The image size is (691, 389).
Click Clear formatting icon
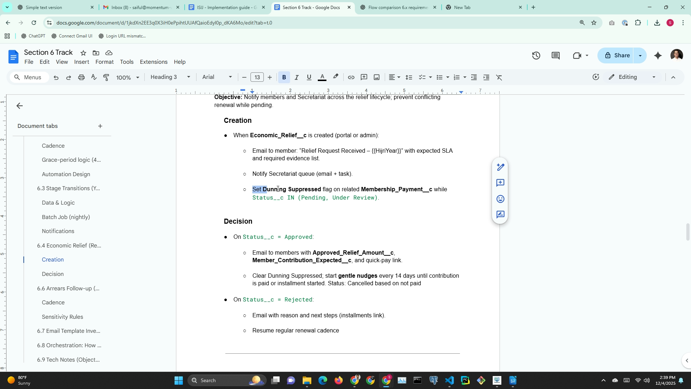(499, 77)
